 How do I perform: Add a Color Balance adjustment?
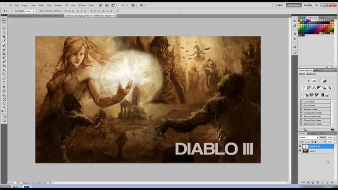(x=314, y=88)
